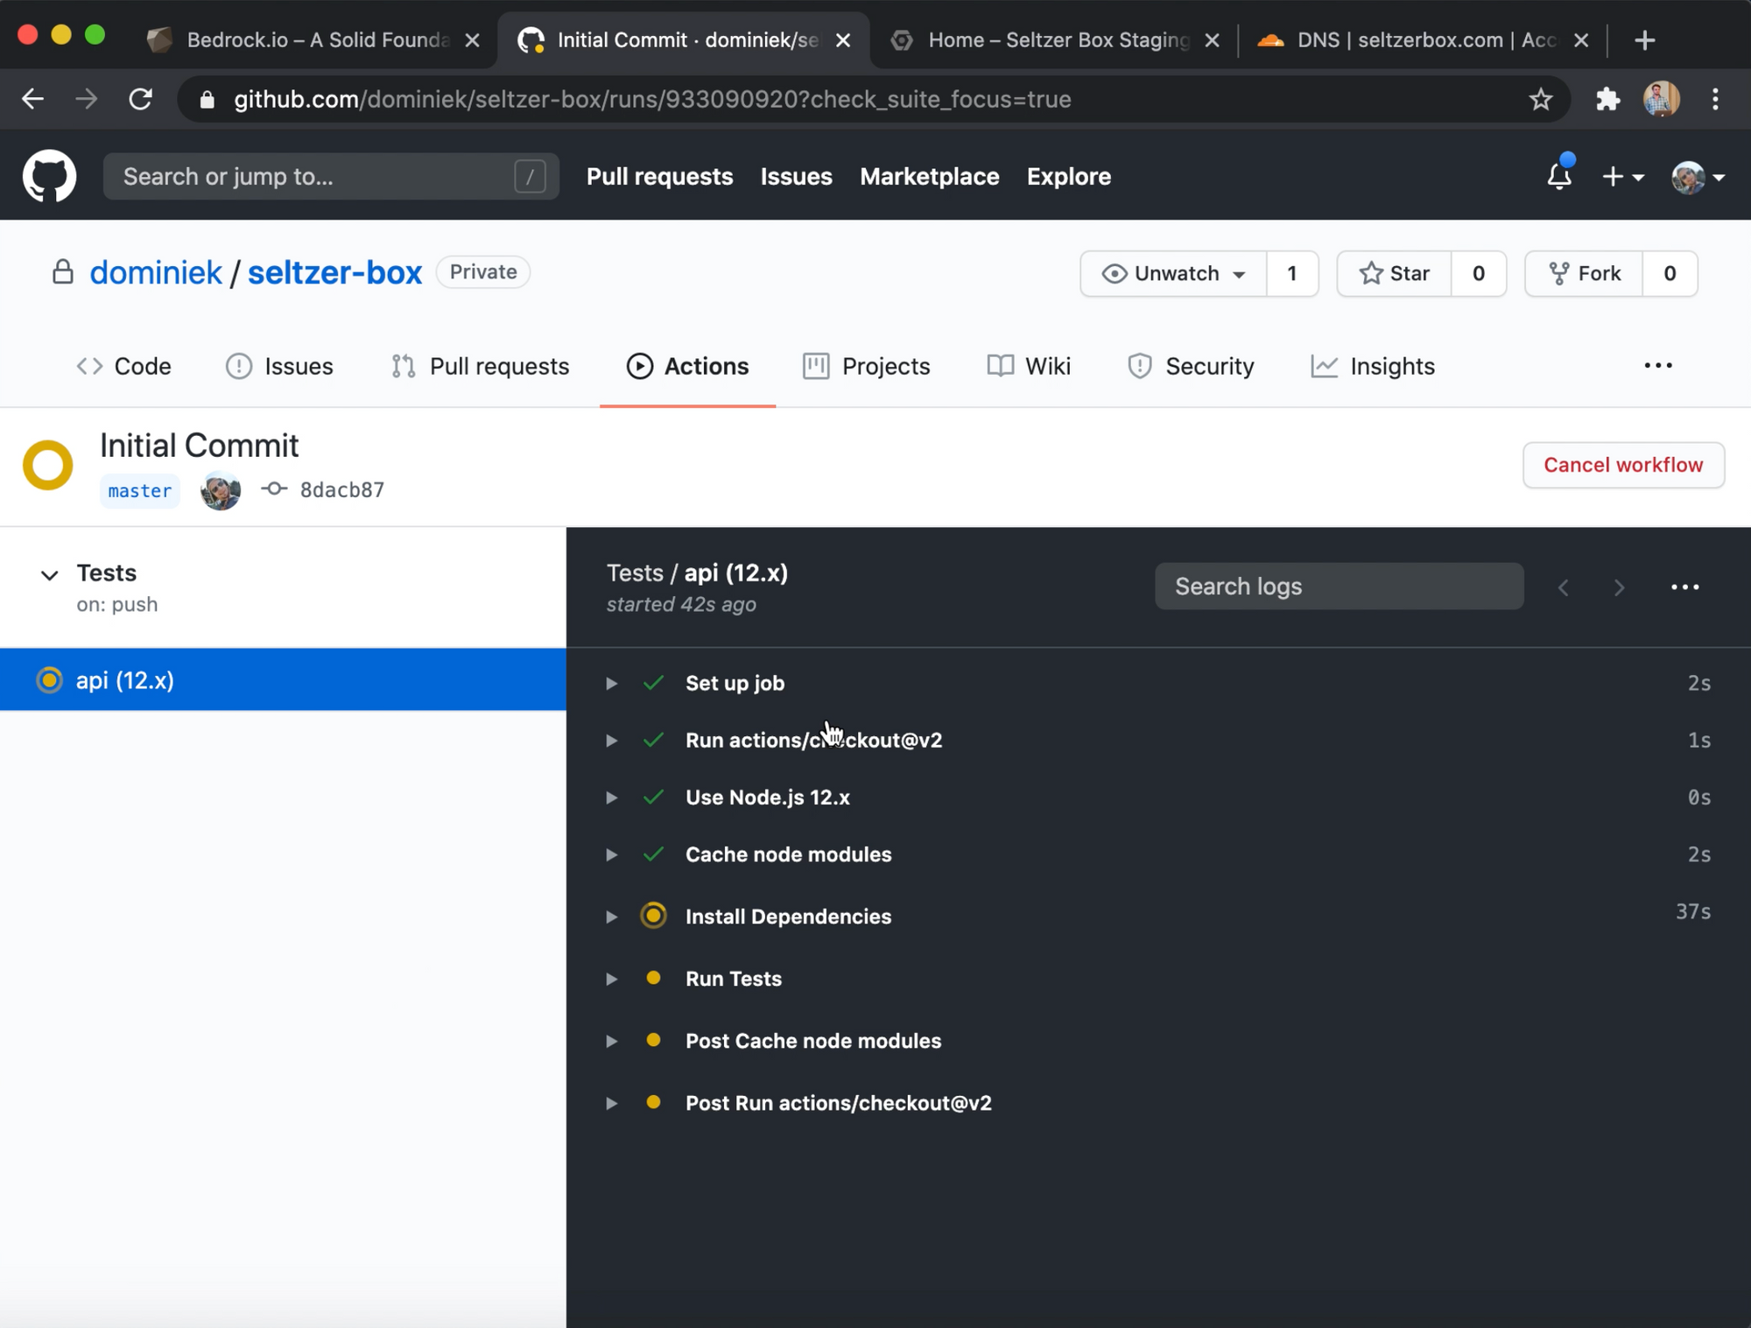Cancel the running workflow
This screenshot has width=1751, height=1328.
[x=1622, y=465]
